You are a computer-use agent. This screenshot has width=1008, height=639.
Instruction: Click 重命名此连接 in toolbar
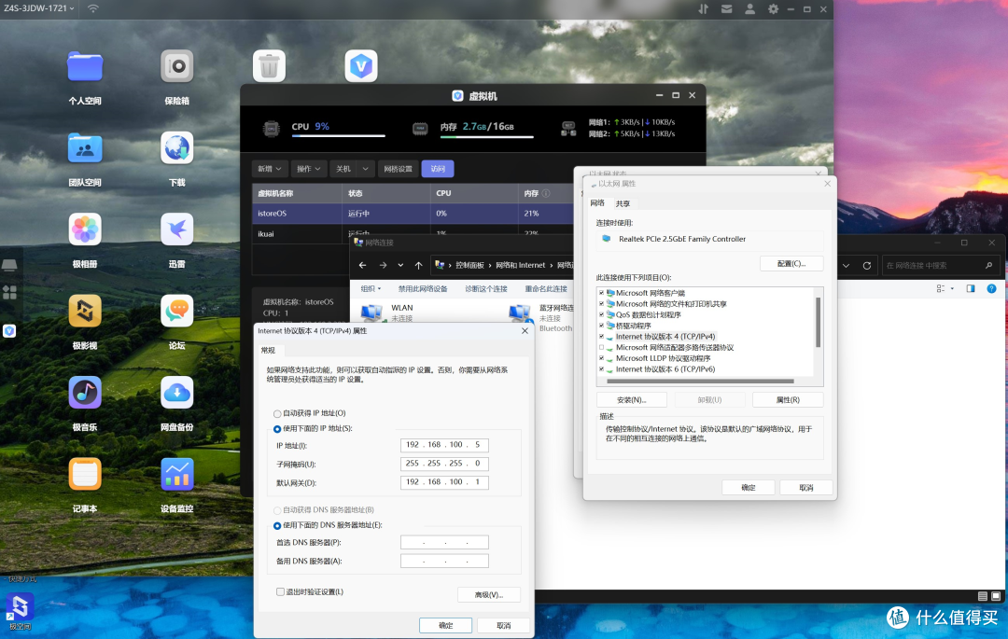coord(546,289)
